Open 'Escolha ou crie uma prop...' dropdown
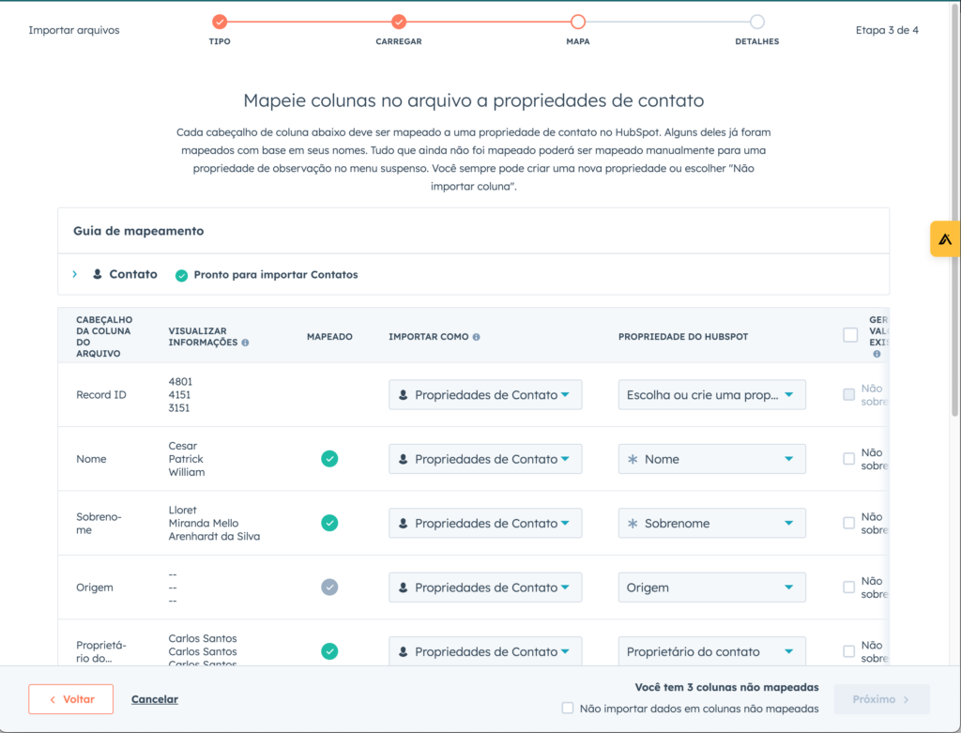961x733 pixels. point(712,395)
